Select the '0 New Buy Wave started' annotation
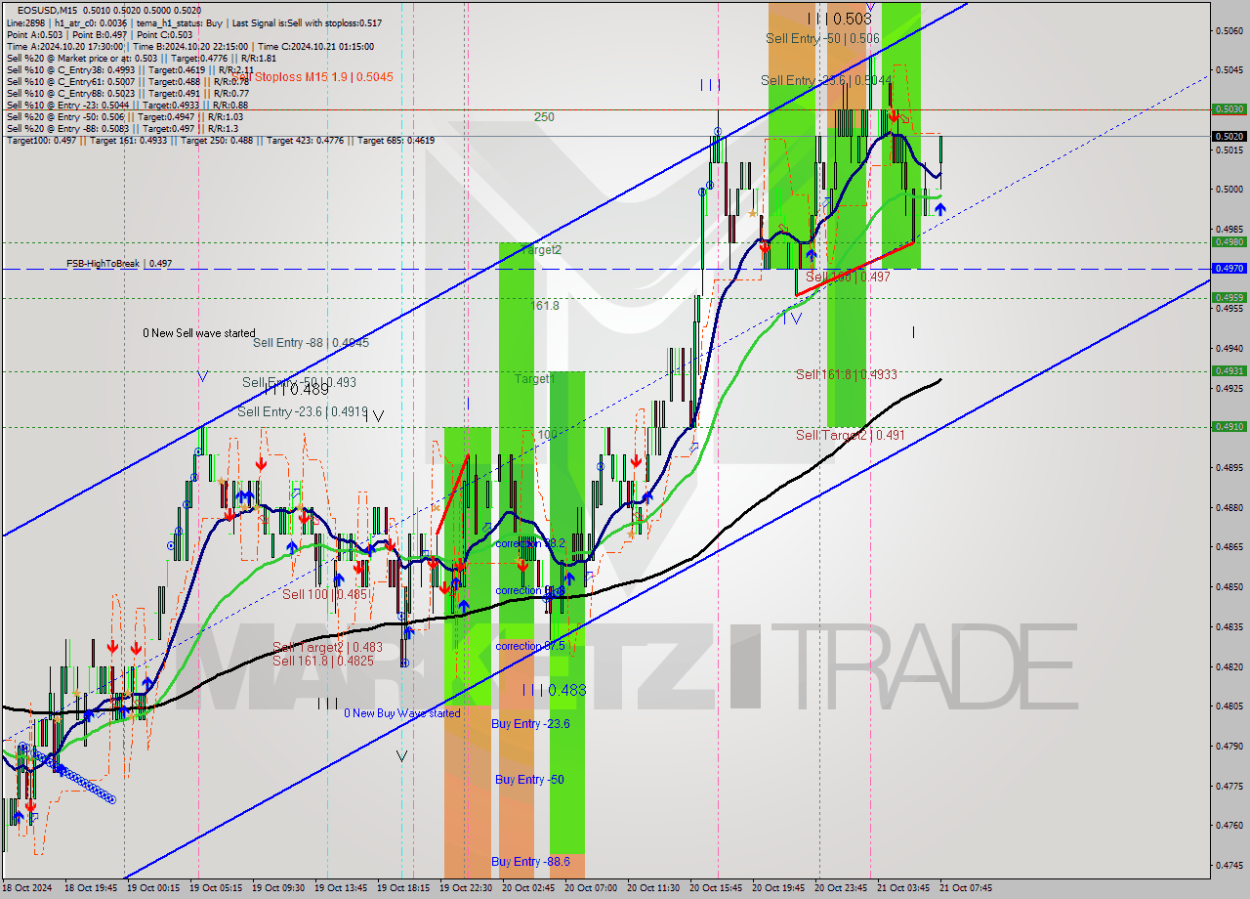The height and width of the screenshot is (899, 1250). (401, 713)
